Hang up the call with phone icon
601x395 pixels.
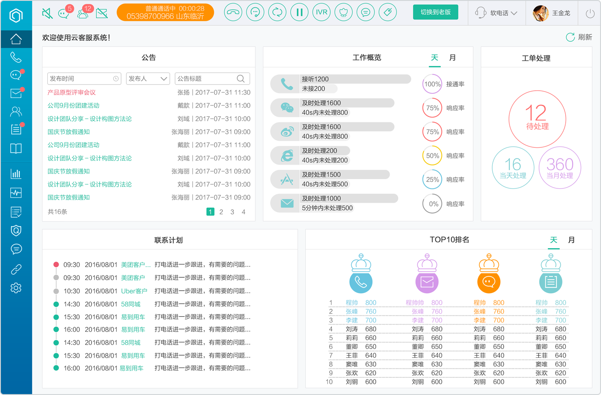[233, 12]
